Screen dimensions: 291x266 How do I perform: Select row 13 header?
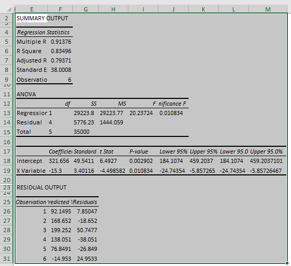click(6, 113)
